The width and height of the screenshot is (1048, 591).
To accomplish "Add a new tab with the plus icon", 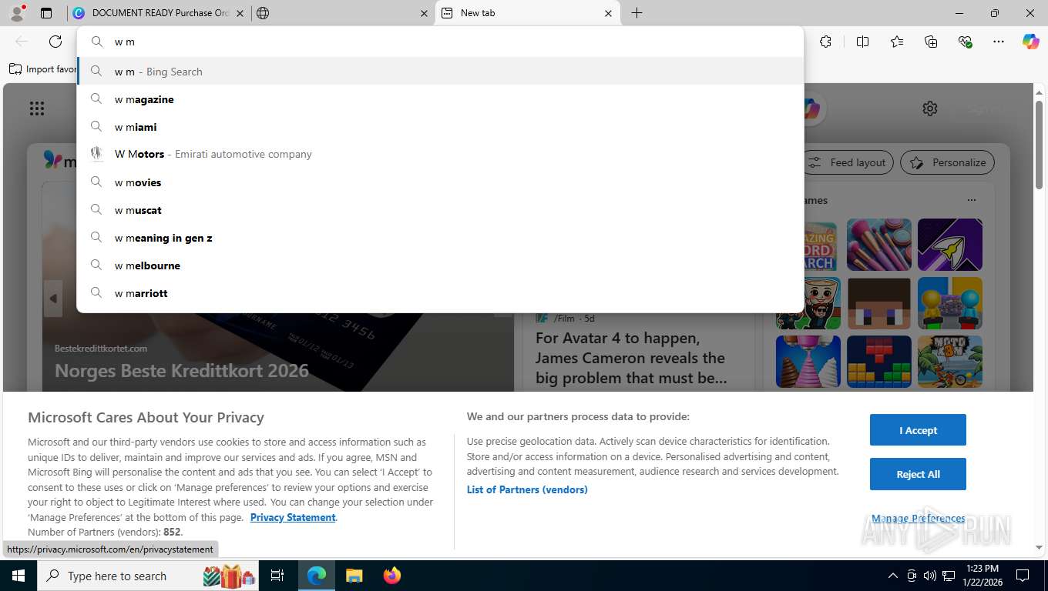I will (x=637, y=13).
